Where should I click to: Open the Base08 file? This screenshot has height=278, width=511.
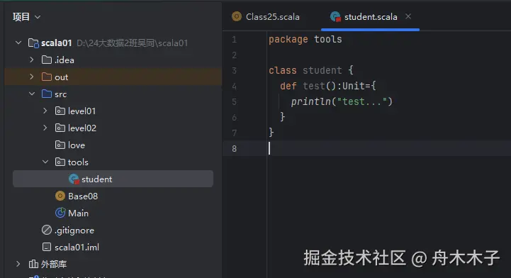83,196
